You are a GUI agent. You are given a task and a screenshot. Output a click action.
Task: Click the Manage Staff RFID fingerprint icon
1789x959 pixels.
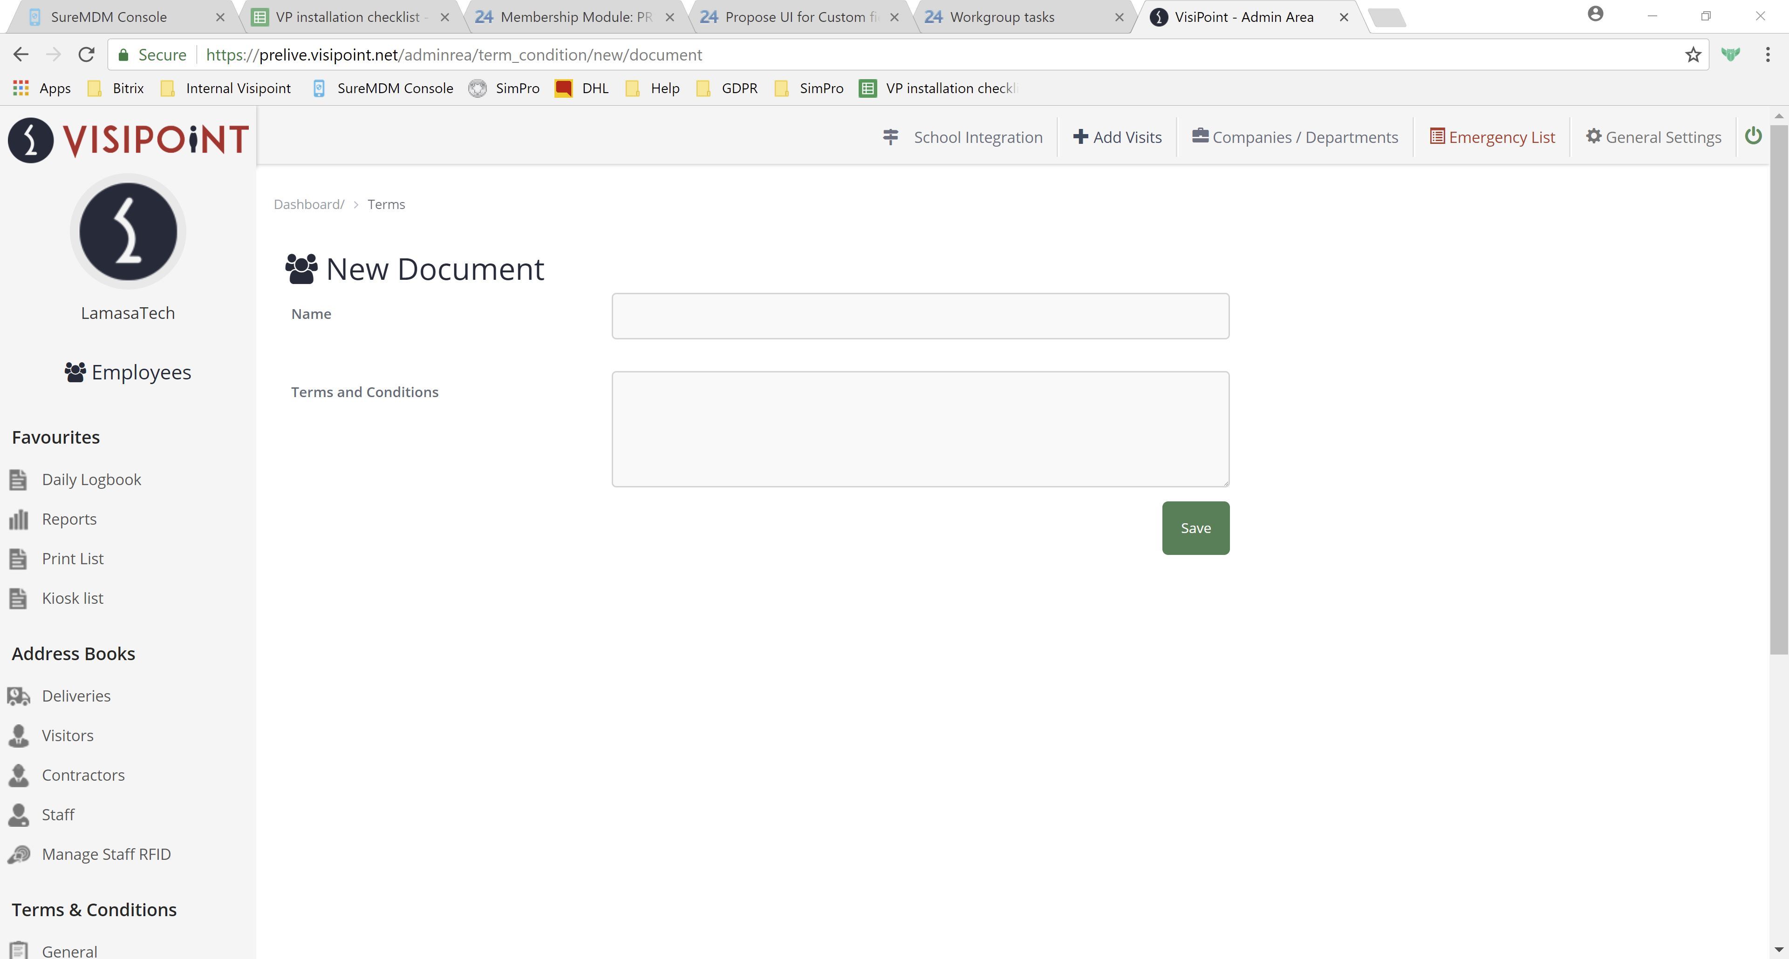pos(19,854)
